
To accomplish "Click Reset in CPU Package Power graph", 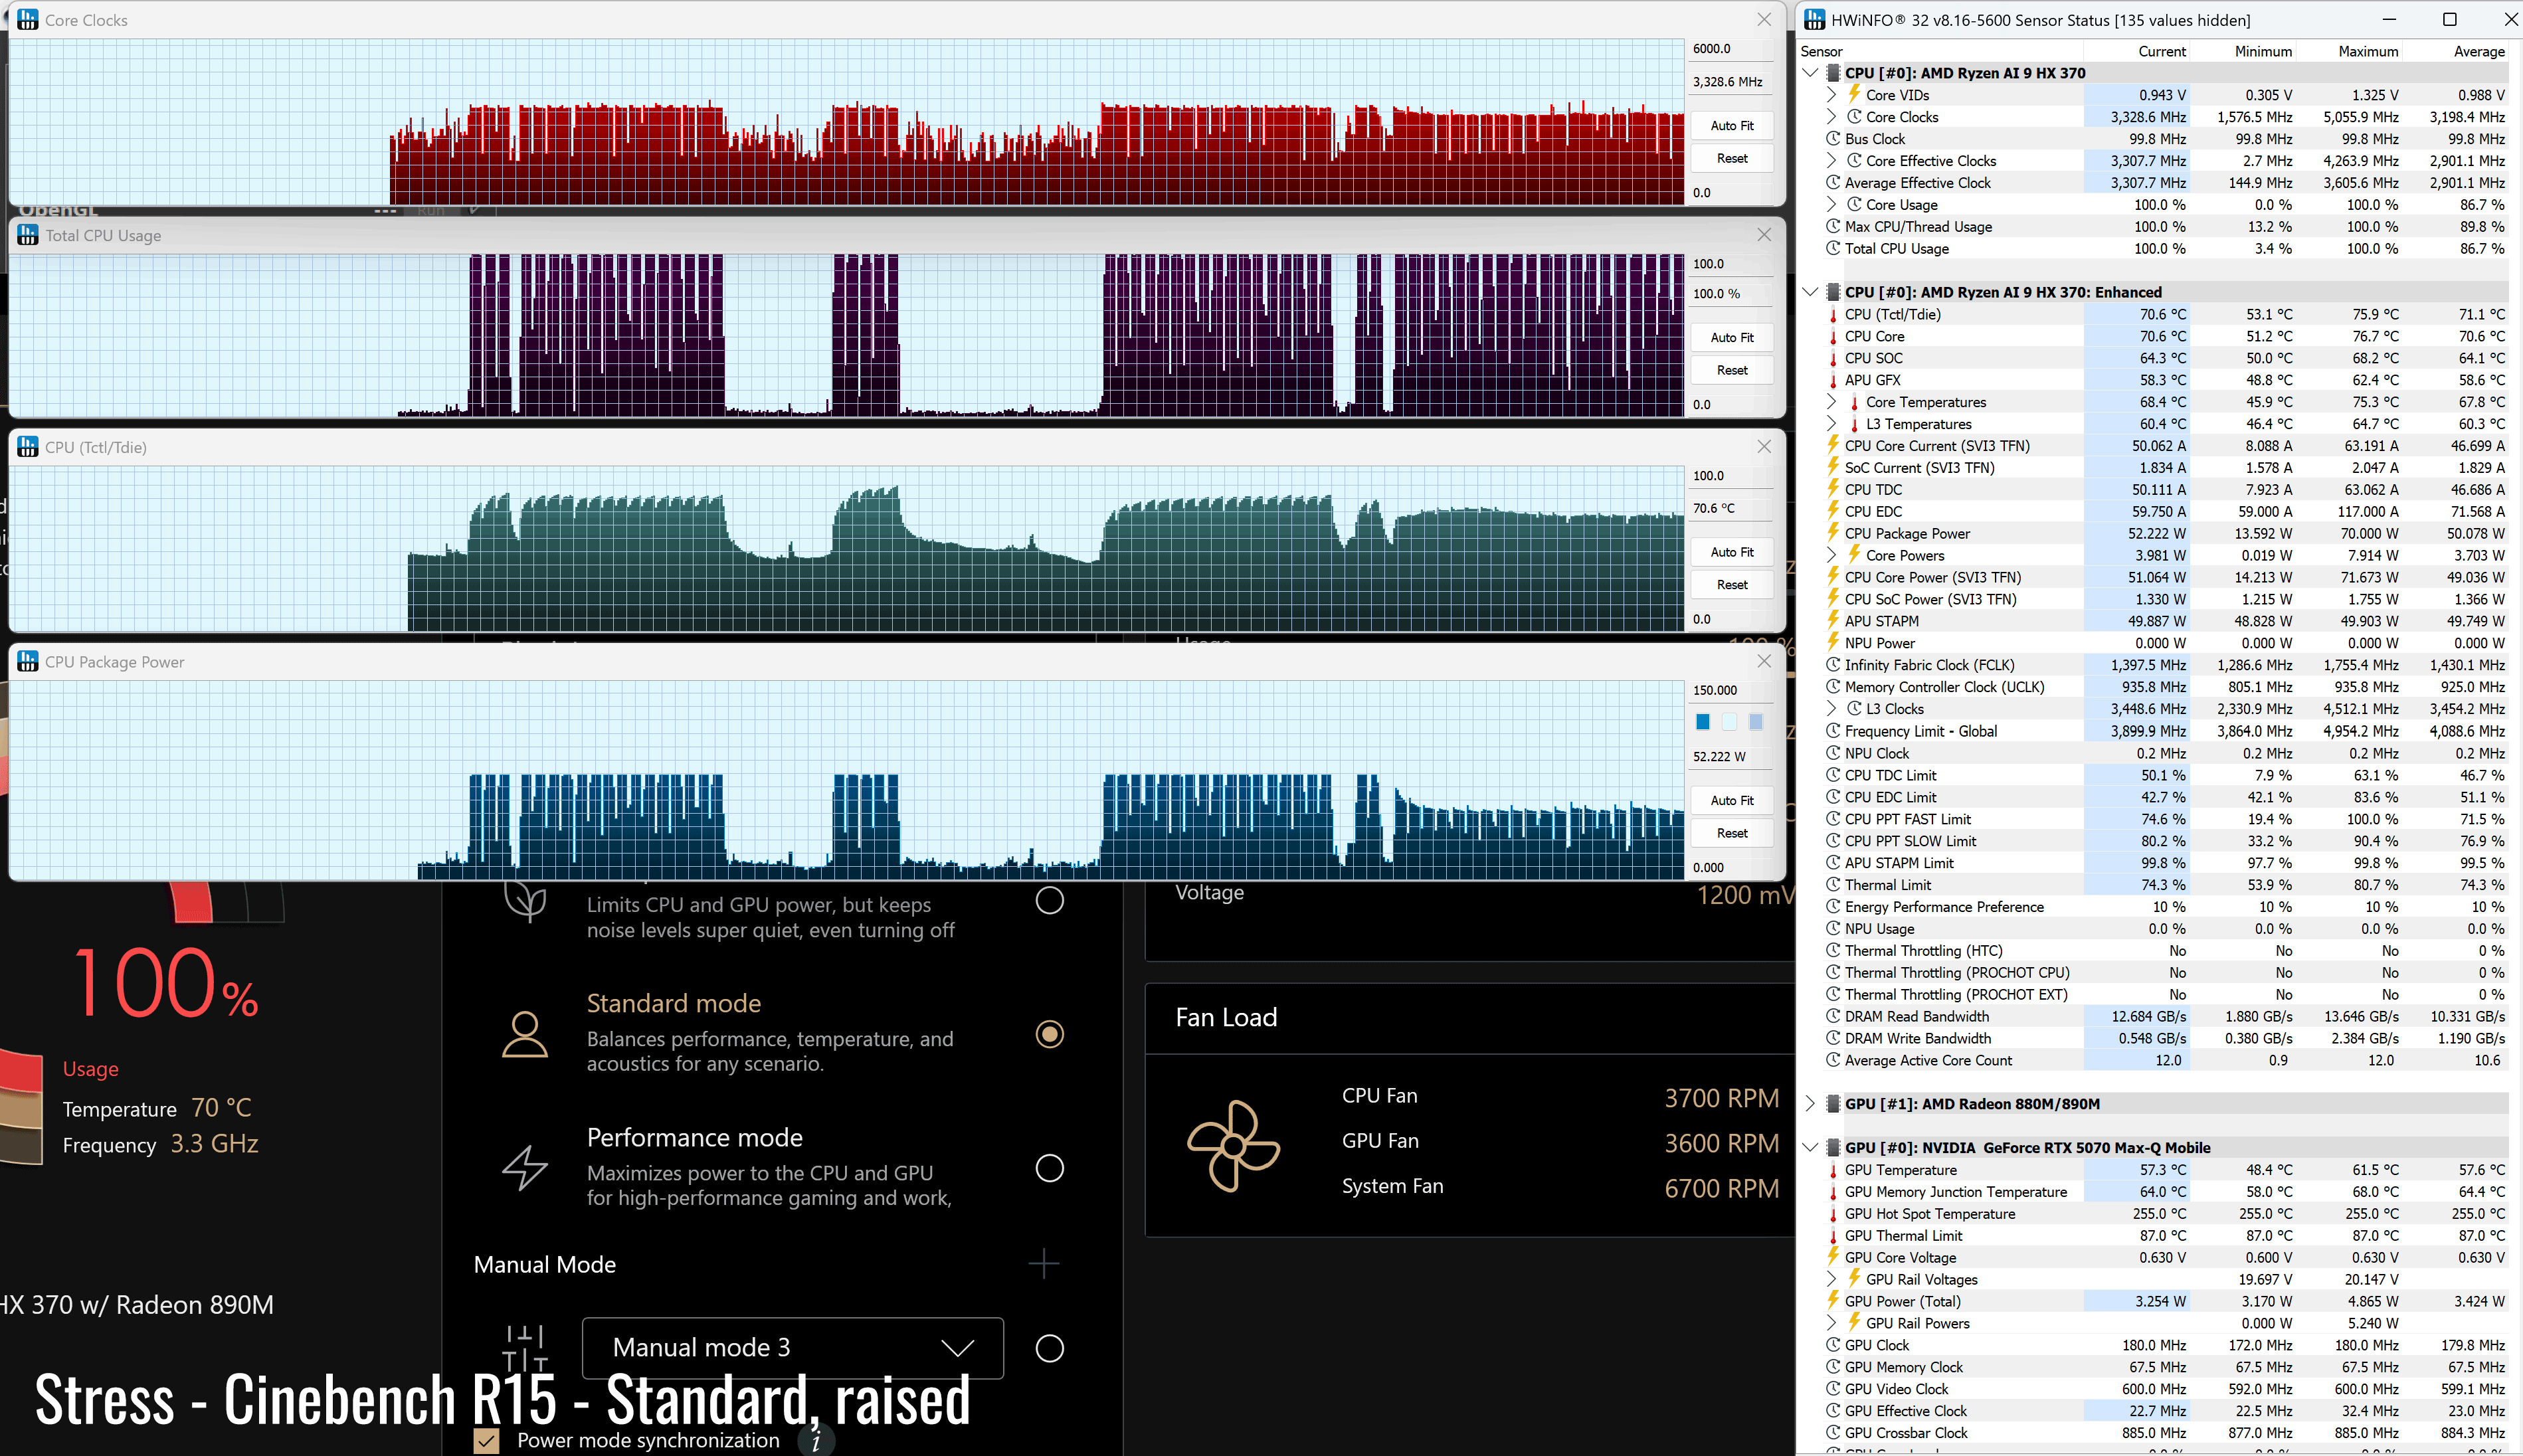I will 1732,833.
